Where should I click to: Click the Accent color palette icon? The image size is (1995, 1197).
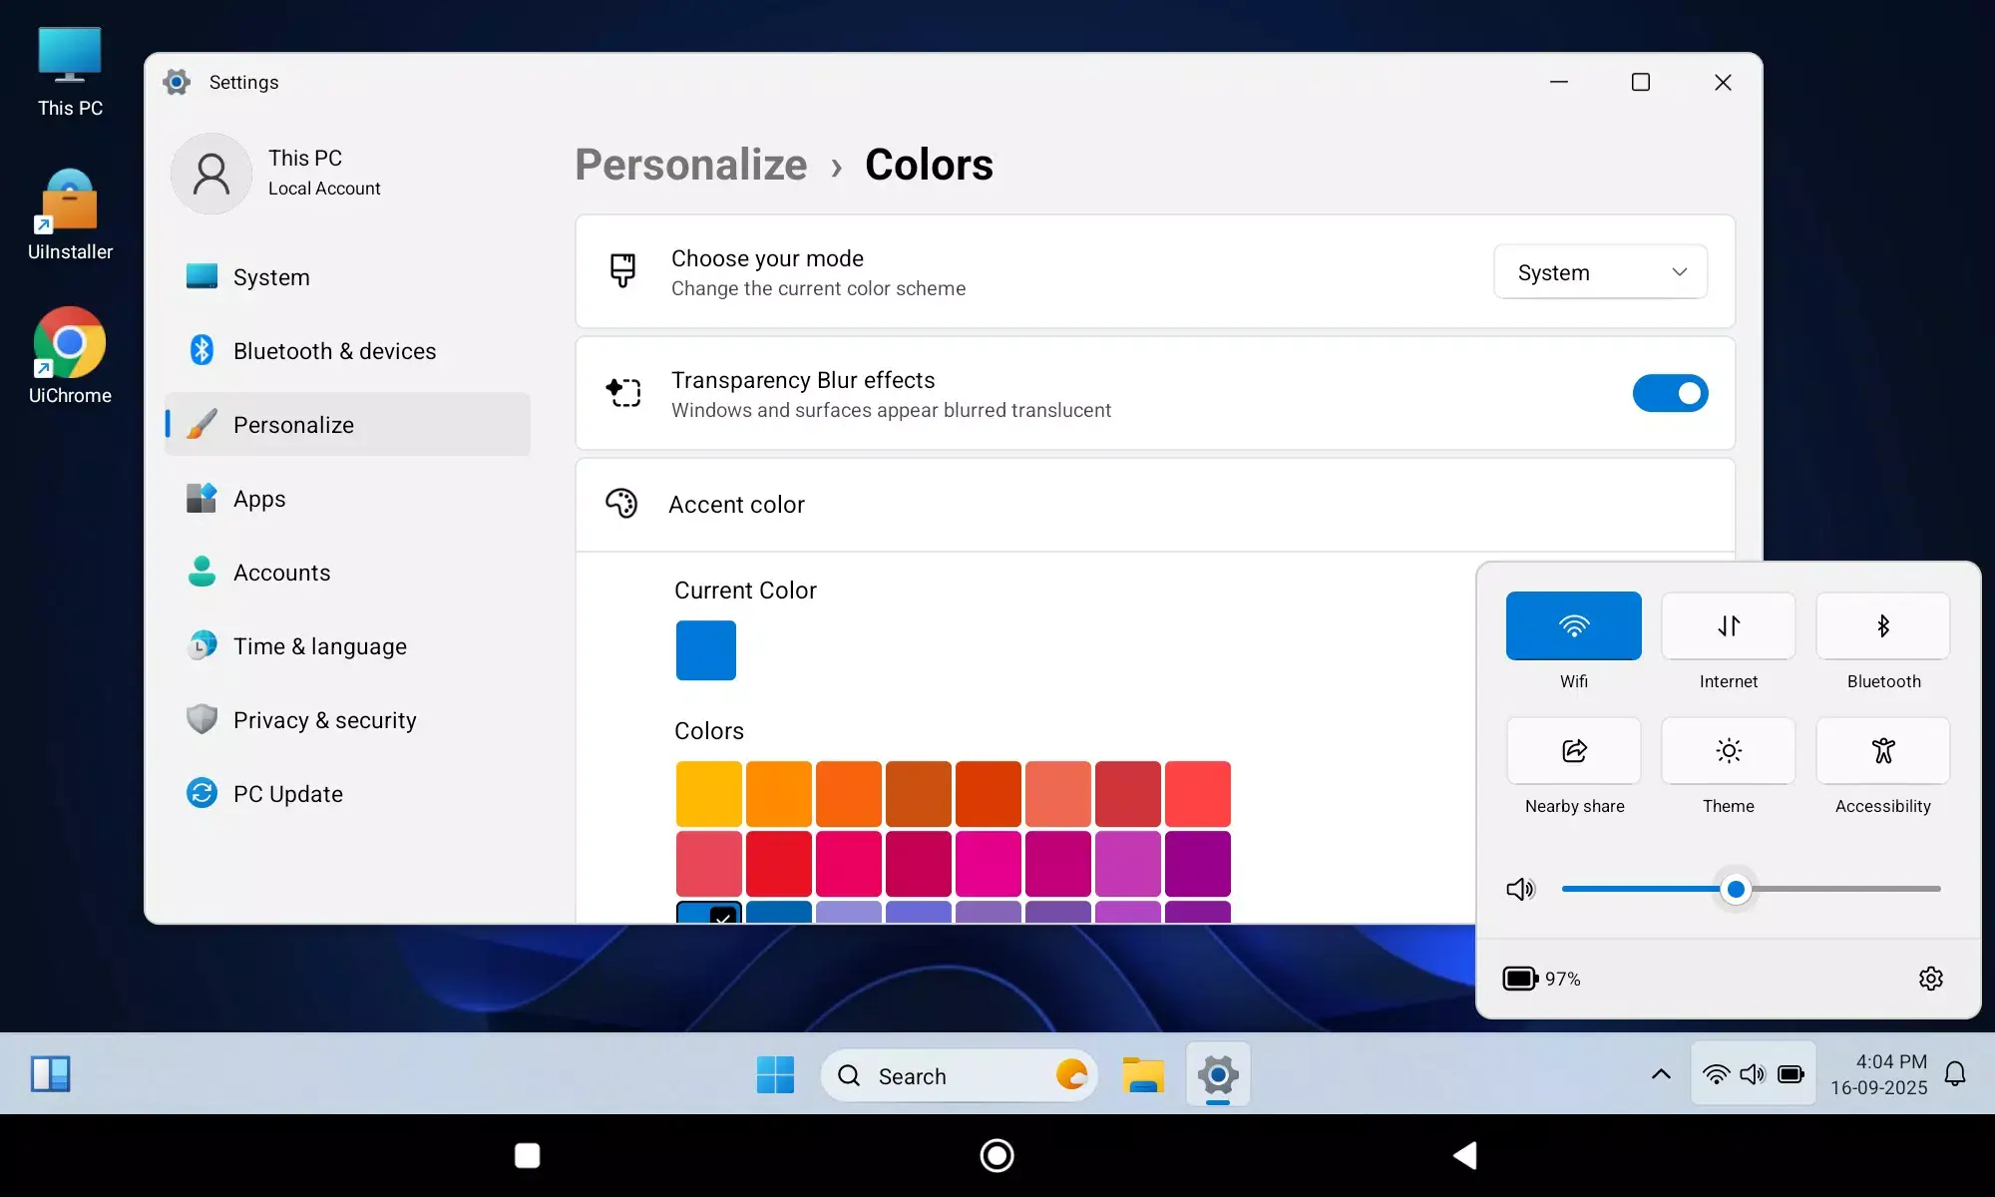[622, 504]
